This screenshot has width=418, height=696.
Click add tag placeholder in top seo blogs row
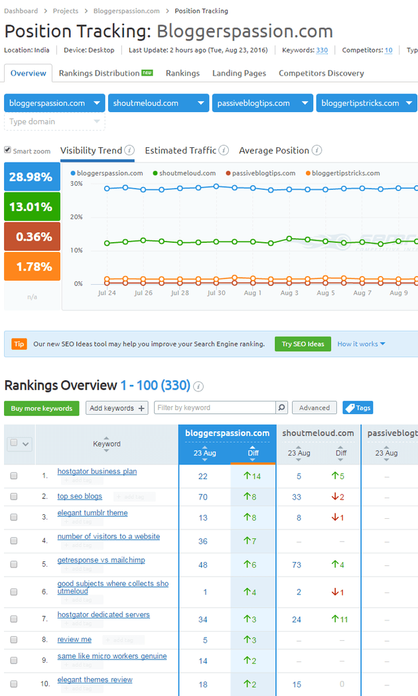(x=134, y=497)
